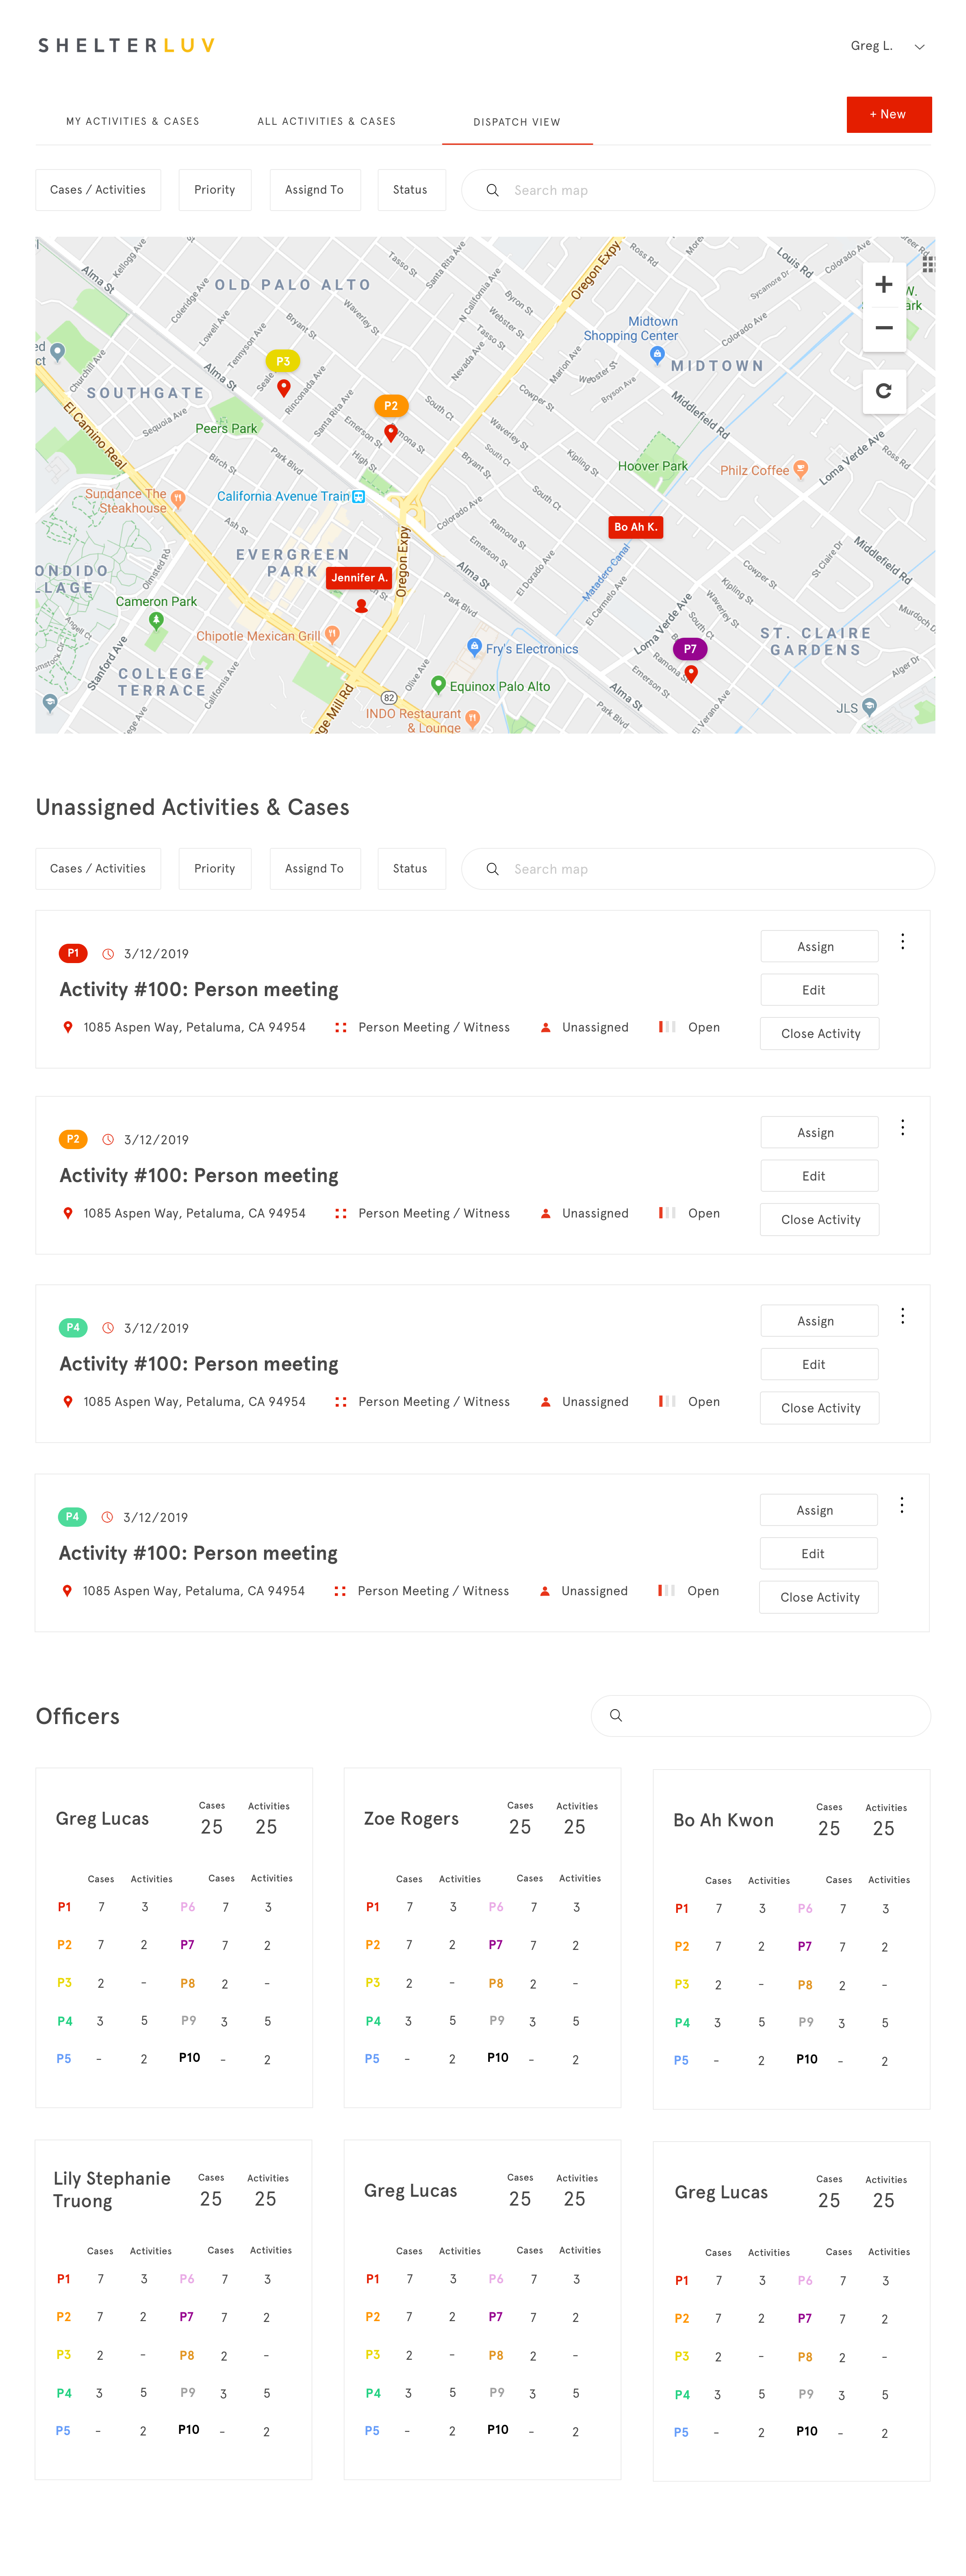The image size is (966, 2576).
Task: Click the top Search map field
Action: point(698,190)
